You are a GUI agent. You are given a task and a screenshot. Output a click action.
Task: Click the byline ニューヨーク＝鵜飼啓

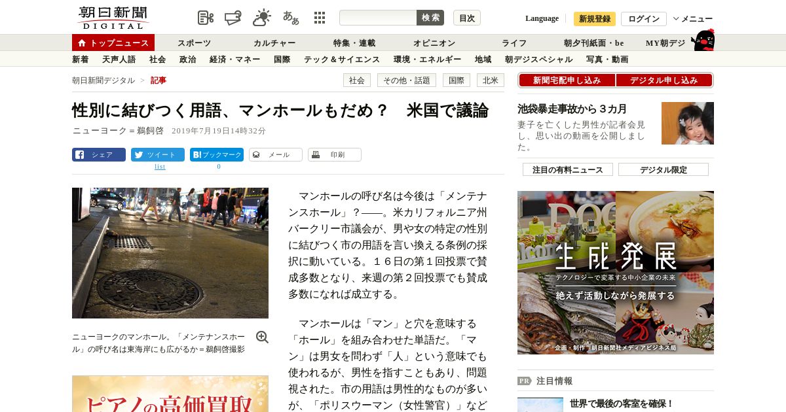pyautogui.click(x=118, y=131)
